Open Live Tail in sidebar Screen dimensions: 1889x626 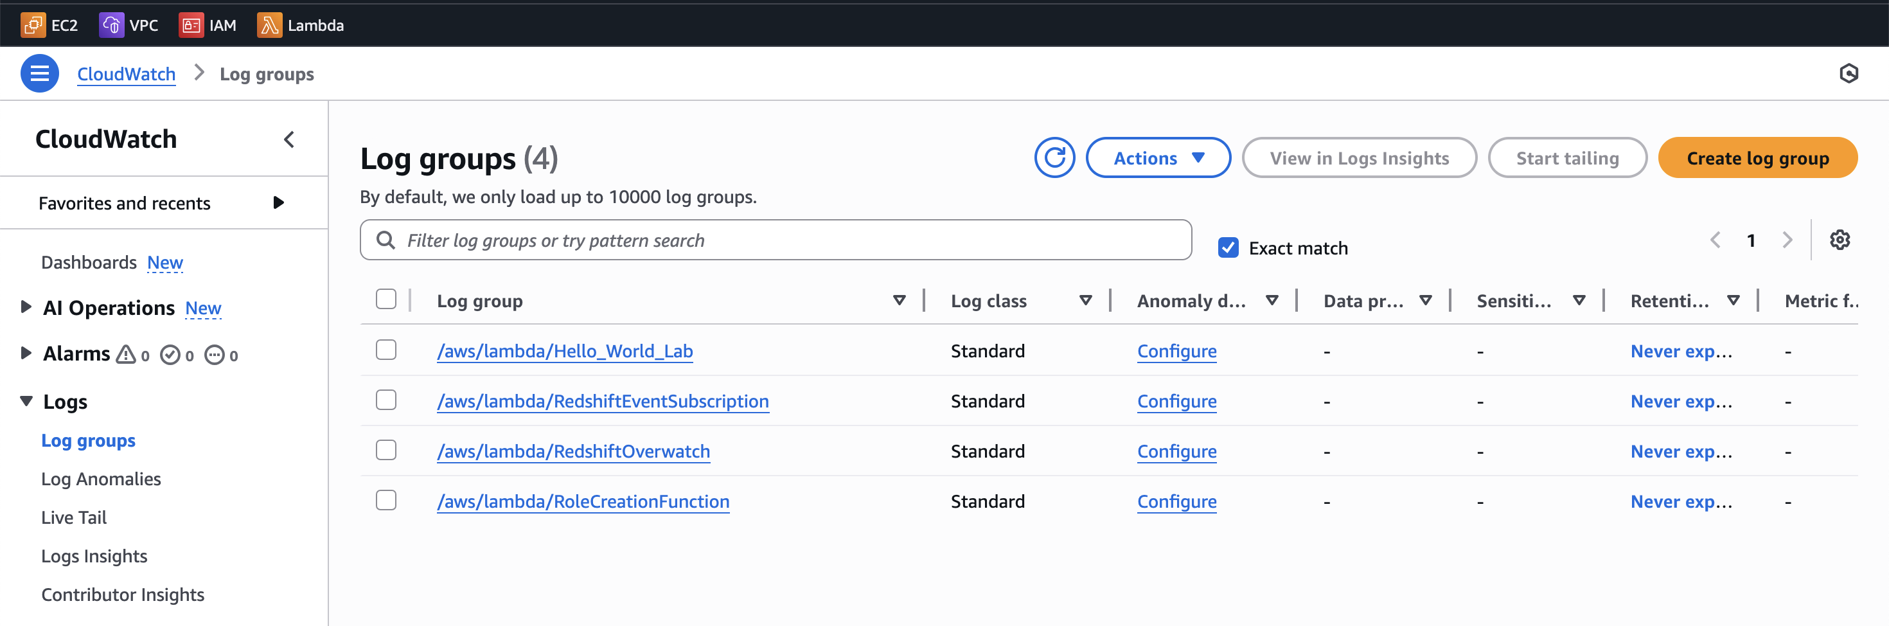click(73, 517)
